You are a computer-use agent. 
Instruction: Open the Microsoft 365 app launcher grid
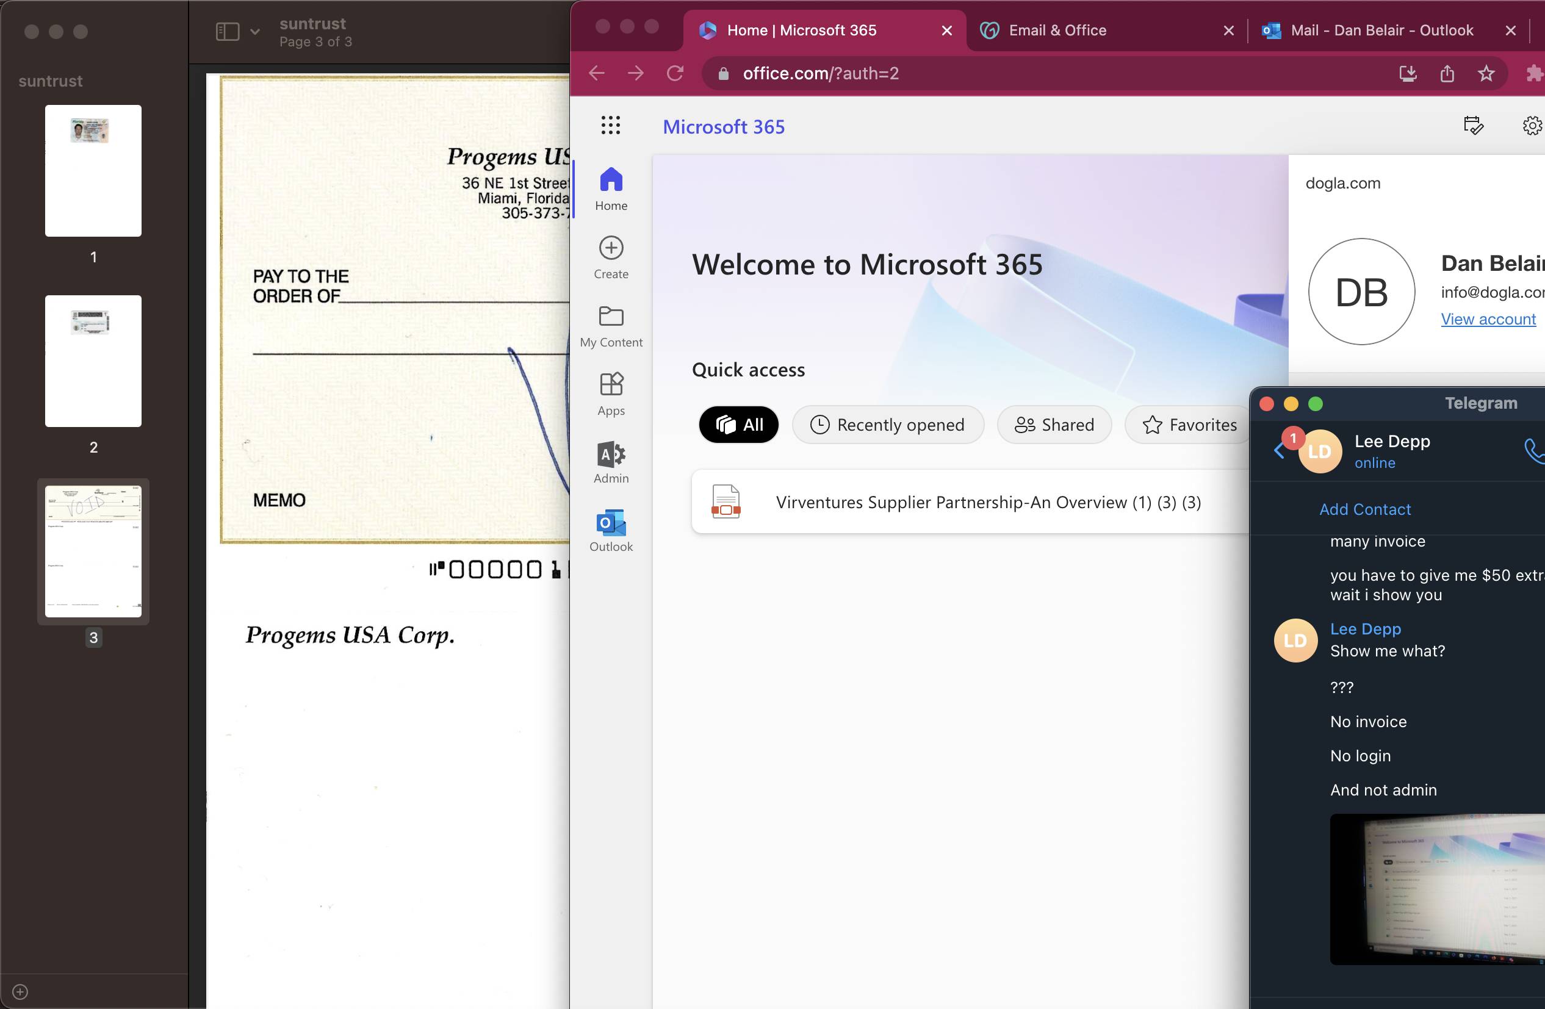610,125
